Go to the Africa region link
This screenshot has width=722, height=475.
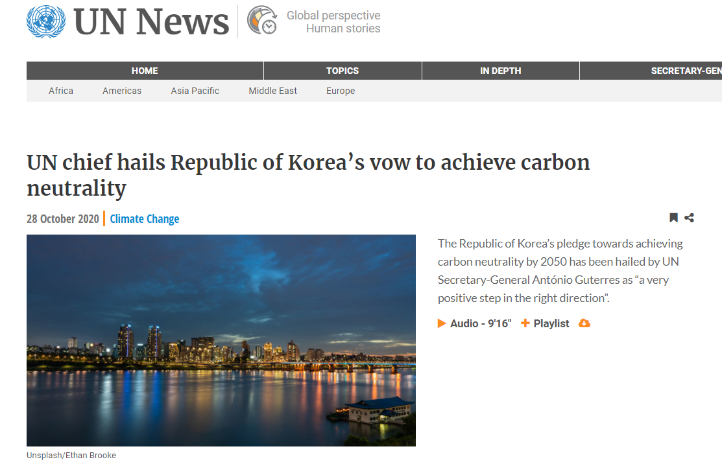coord(61,91)
